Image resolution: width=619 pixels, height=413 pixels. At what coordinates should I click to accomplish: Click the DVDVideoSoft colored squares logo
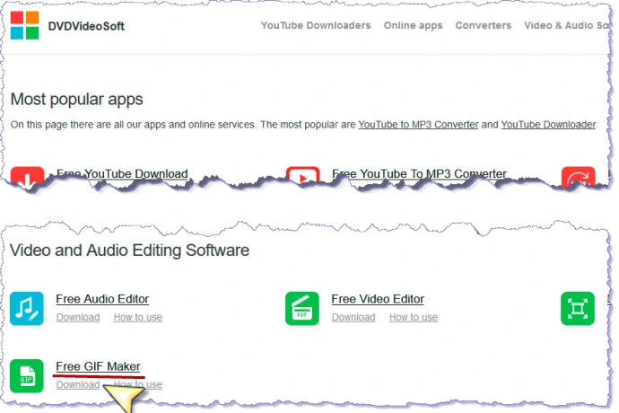(x=24, y=25)
